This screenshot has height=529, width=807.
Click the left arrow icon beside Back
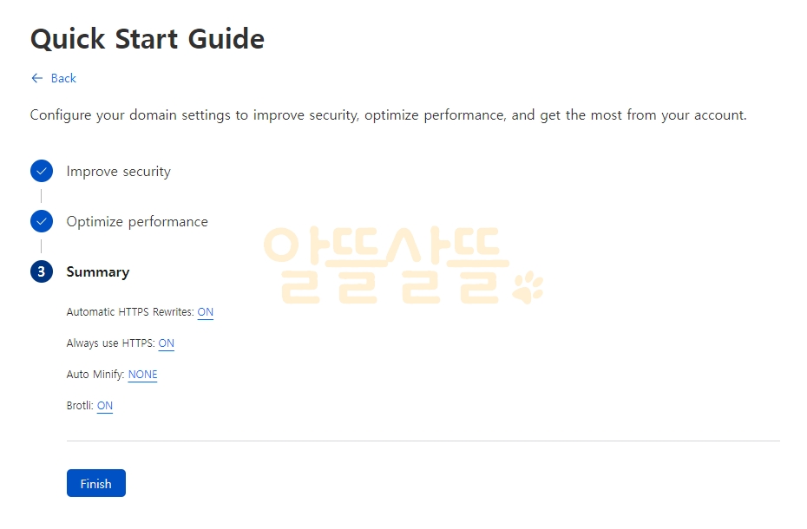tap(37, 78)
